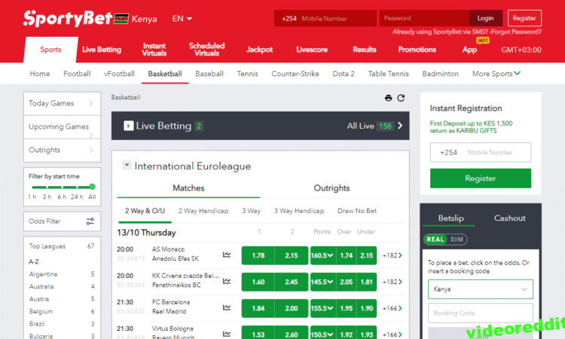
Task: Open Livescore tab
Action: [312, 50]
